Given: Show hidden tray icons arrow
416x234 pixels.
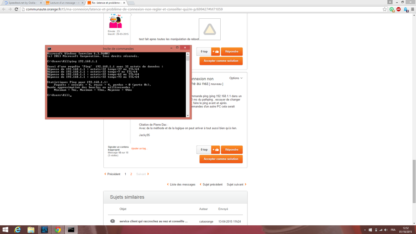Looking at the screenshot, I should tap(365, 230).
